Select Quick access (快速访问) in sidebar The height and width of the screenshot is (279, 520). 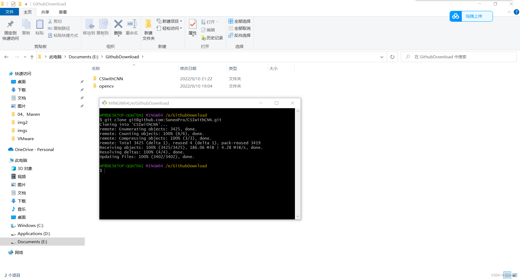(x=23, y=73)
